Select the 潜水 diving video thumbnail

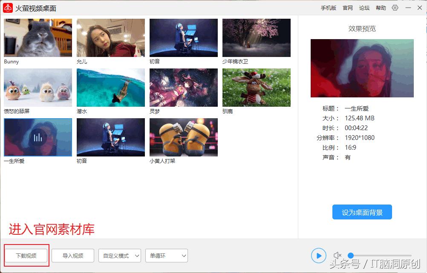coord(110,87)
